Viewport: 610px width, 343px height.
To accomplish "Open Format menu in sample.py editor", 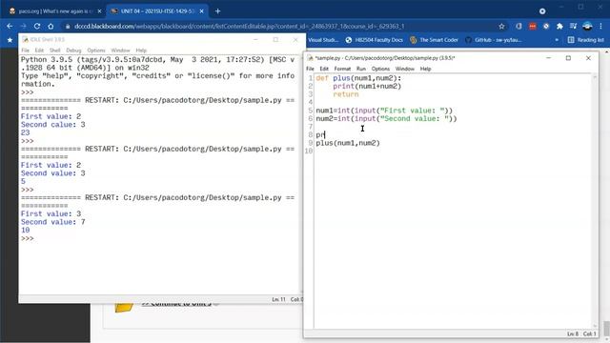I will (x=342, y=69).
